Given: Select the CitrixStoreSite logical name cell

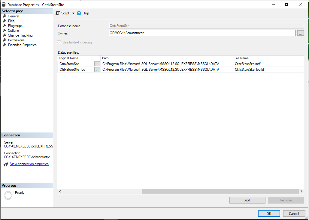Looking at the screenshot, I should click(x=74, y=64).
